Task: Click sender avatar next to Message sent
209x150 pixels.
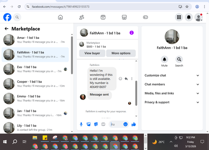Action: [83, 97]
